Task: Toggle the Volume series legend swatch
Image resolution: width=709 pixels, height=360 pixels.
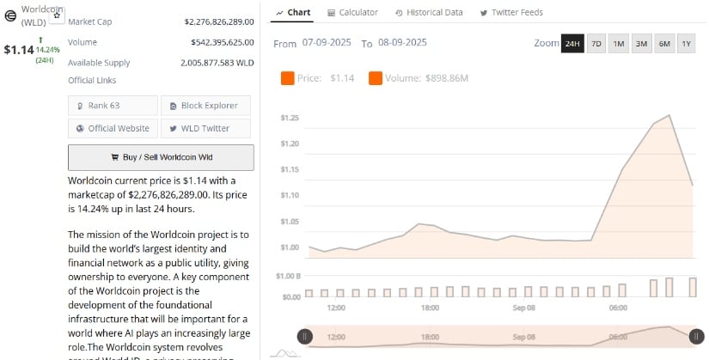Action: (376, 78)
